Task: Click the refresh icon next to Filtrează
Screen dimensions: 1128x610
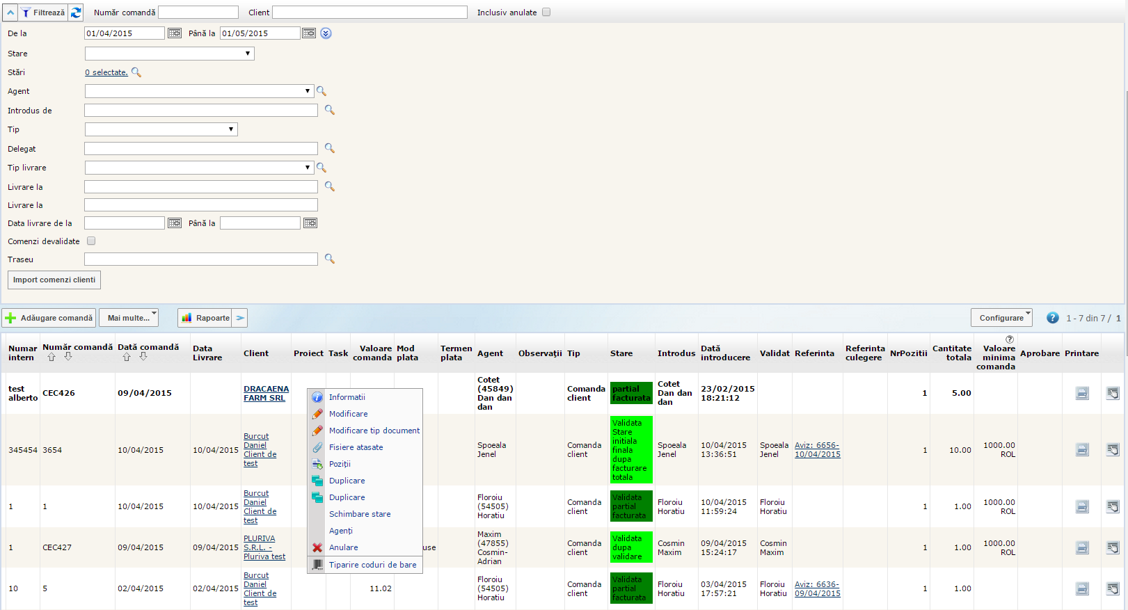Action: pyautogui.click(x=76, y=13)
